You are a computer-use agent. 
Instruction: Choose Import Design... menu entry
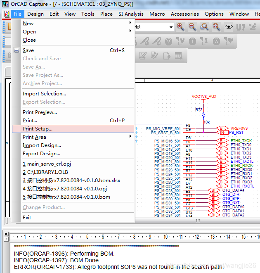tap(73, 145)
